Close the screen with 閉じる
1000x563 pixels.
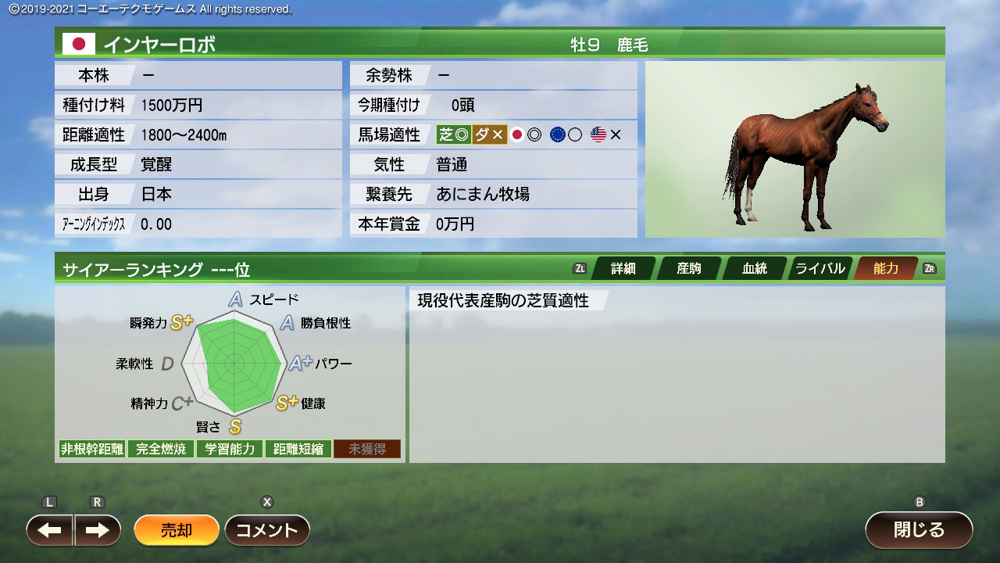(x=919, y=529)
